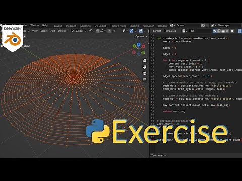Open a text file with folder icon
This screenshot has width=242, height=181.
coord(223,31)
